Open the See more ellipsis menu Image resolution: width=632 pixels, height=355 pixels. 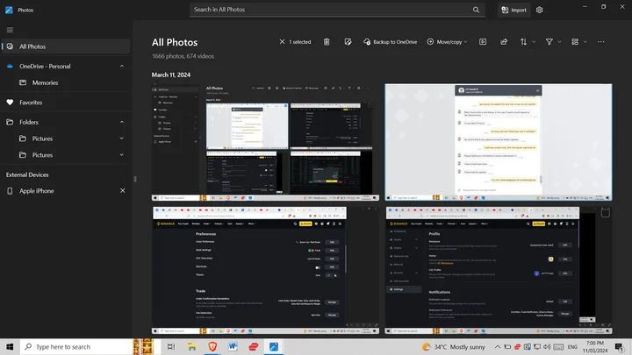(601, 42)
